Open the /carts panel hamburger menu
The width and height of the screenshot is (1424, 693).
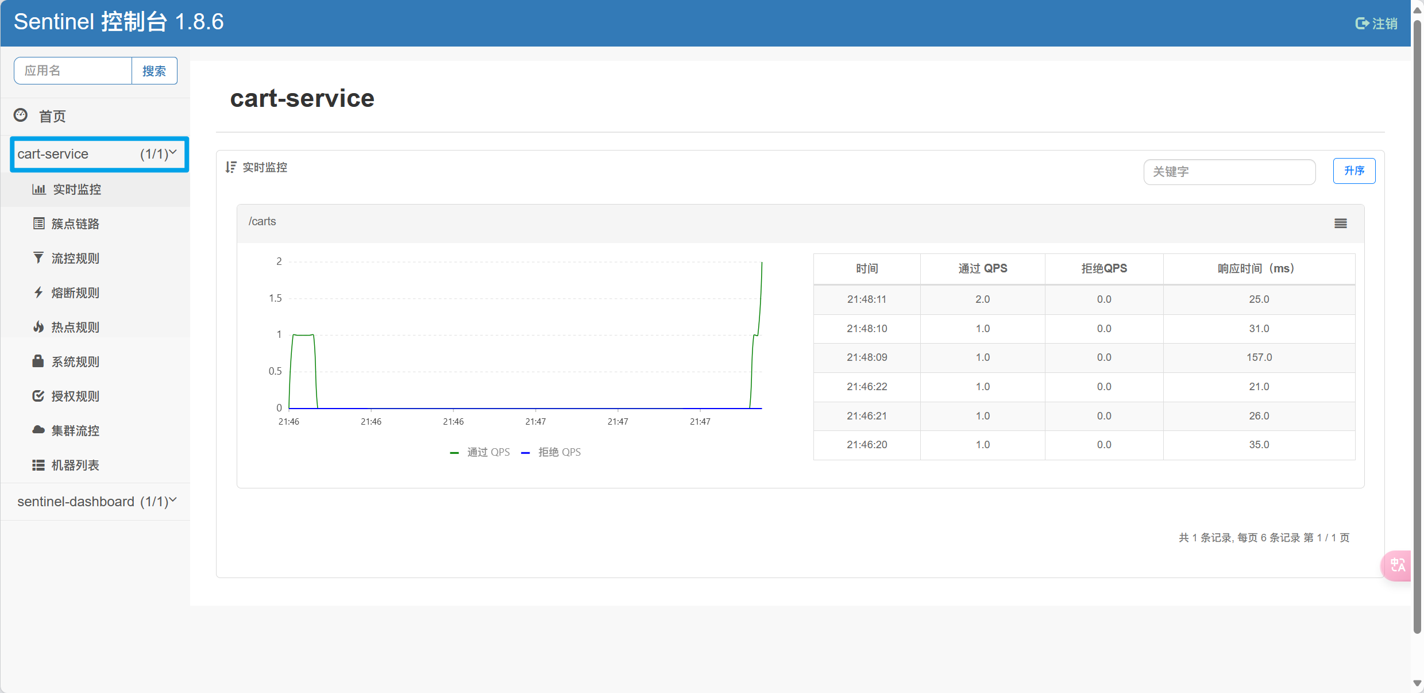point(1340,224)
